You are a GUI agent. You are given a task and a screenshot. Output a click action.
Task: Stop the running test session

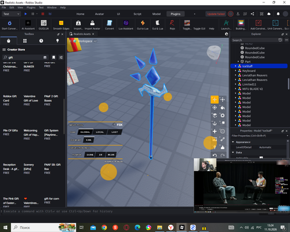point(43,14)
